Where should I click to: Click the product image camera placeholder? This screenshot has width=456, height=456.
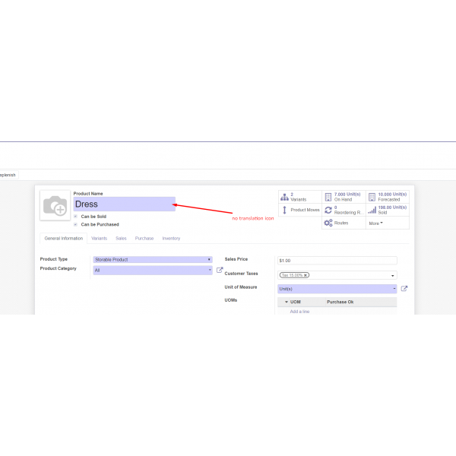[x=55, y=205]
